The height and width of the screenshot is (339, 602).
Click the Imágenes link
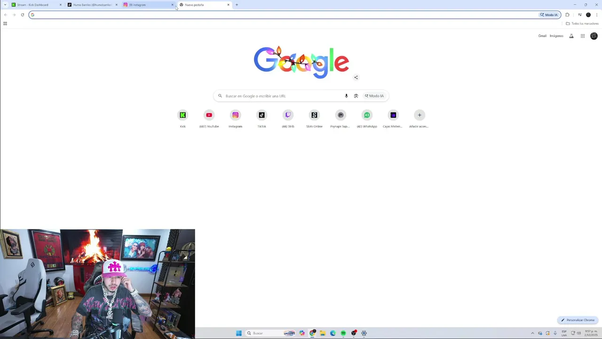coord(556,36)
